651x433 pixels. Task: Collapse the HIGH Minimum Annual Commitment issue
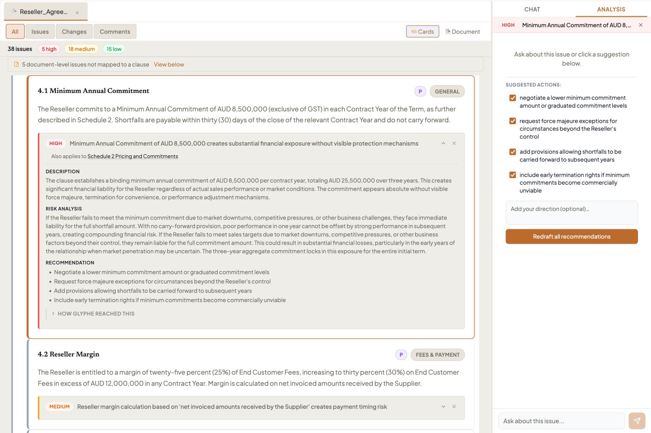pyautogui.click(x=443, y=143)
